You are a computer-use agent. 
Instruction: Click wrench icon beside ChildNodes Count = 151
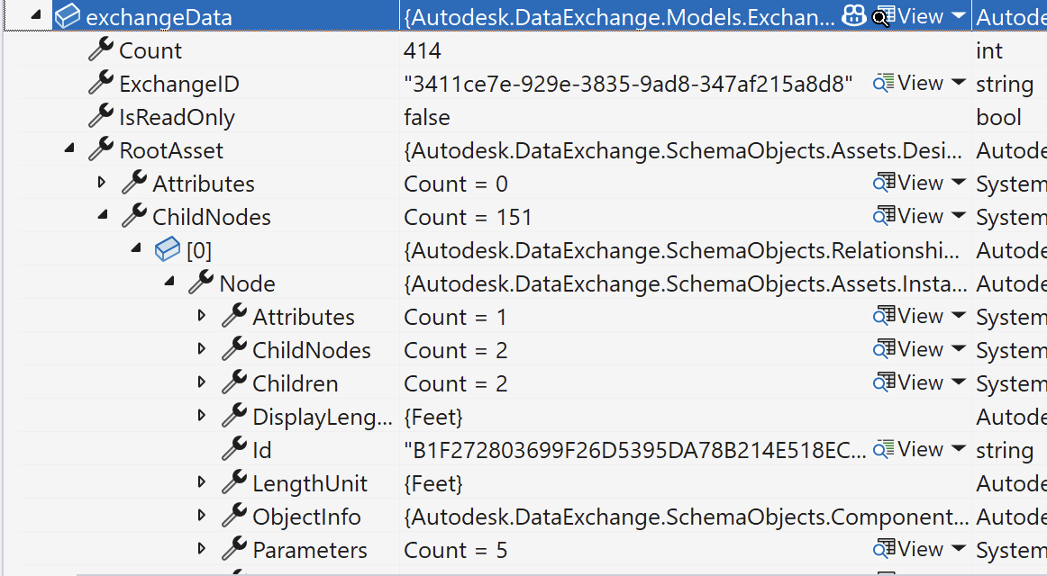pos(134,215)
